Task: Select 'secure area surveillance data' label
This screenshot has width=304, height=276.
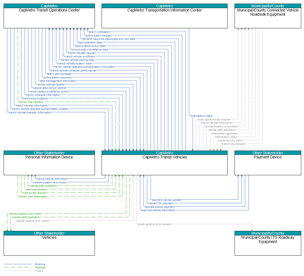Action: (90, 50)
